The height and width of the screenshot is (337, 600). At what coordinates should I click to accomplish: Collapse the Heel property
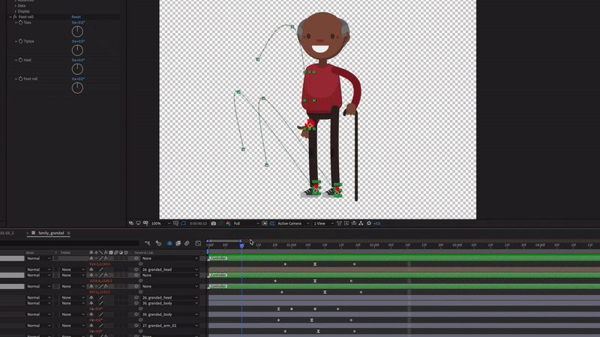pyautogui.click(x=16, y=60)
